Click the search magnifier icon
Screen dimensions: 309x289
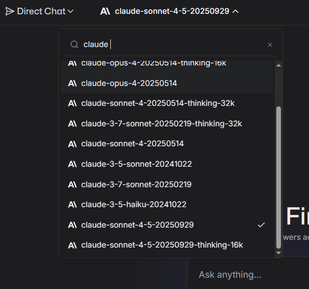75,45
